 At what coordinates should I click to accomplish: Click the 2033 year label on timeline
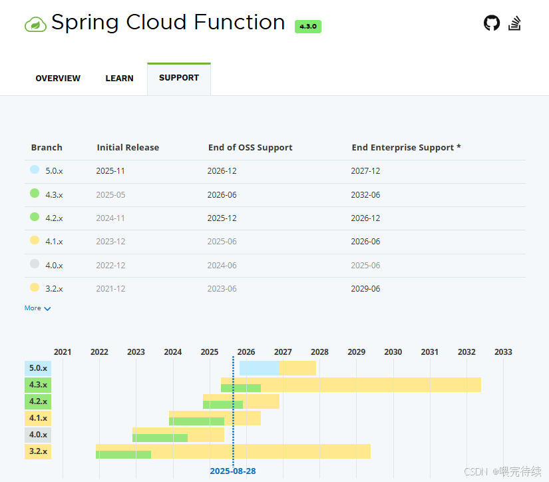pos(503,352)
